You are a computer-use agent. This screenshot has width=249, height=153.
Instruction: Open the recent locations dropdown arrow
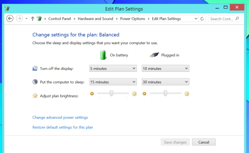26,19
